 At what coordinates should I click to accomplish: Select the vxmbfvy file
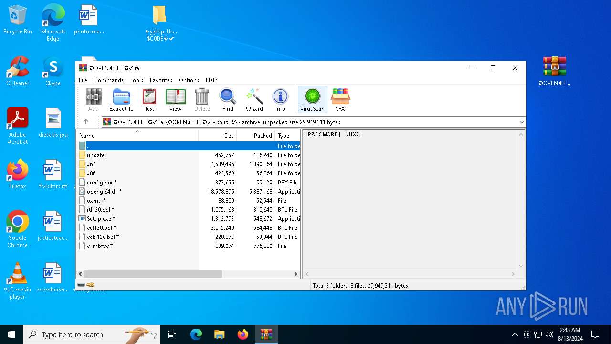(188, 246)
